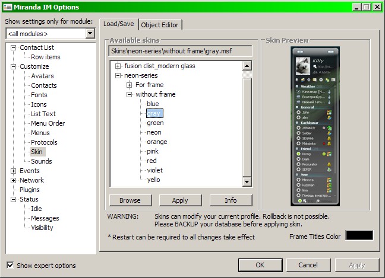Apply the selected skin in Available skins

(x=180, y=200)
